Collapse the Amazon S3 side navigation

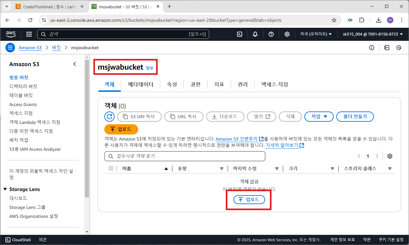tap(75, 64)
